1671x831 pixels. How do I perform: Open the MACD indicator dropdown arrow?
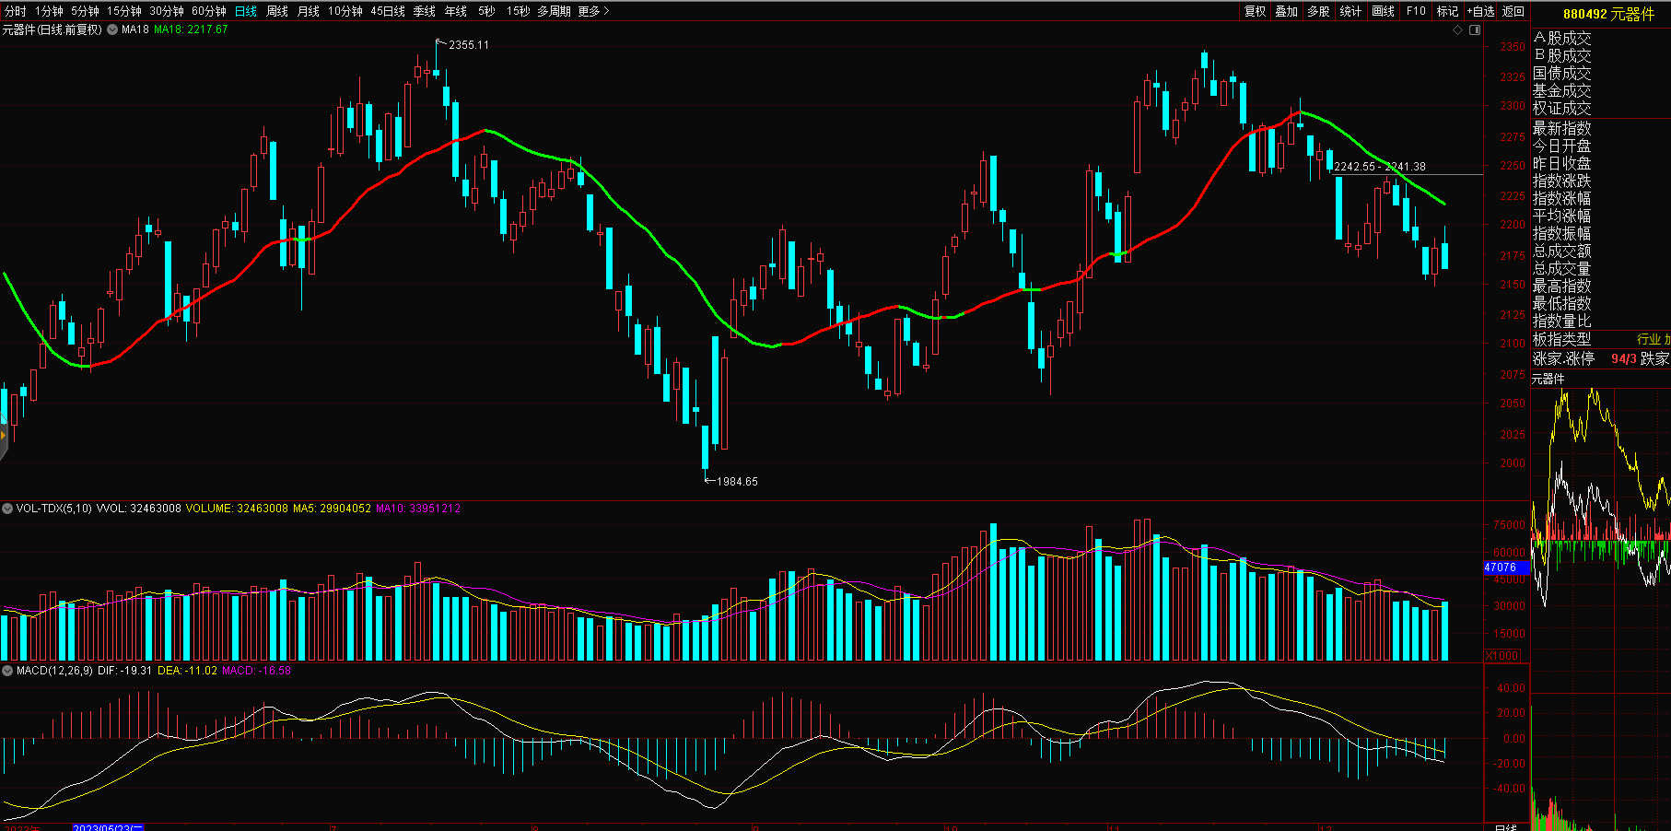point(7,671)
